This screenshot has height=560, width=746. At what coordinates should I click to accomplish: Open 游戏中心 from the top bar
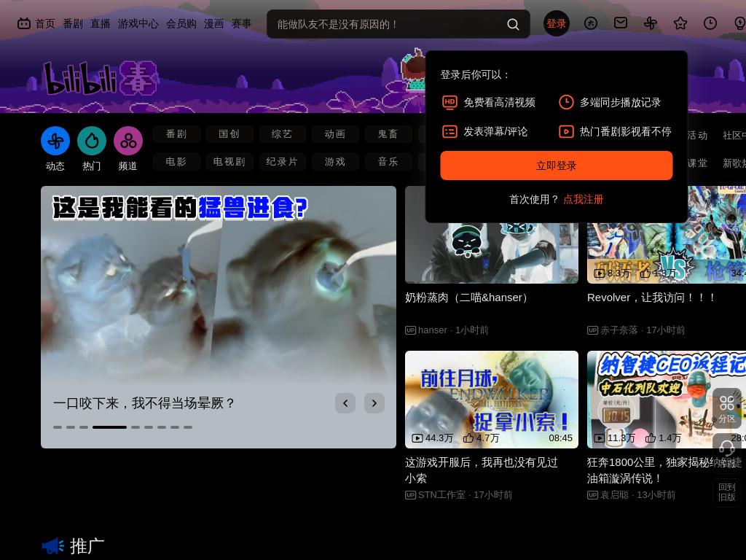(x=138, y=24)
